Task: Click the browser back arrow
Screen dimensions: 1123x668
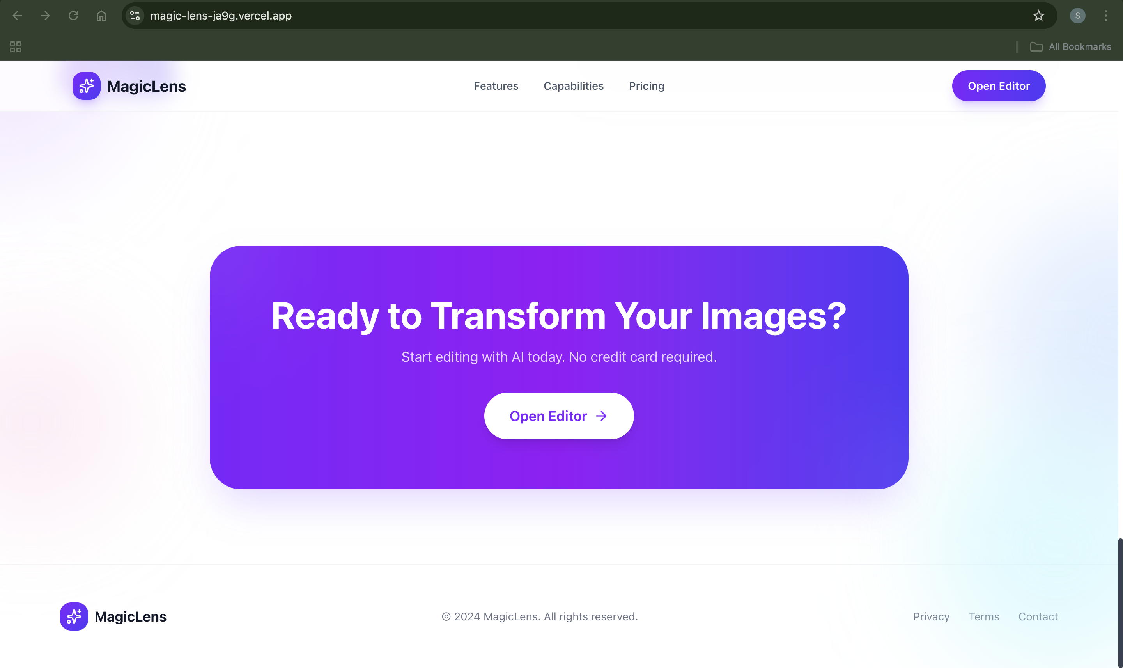Action: (x=17, y=16)
